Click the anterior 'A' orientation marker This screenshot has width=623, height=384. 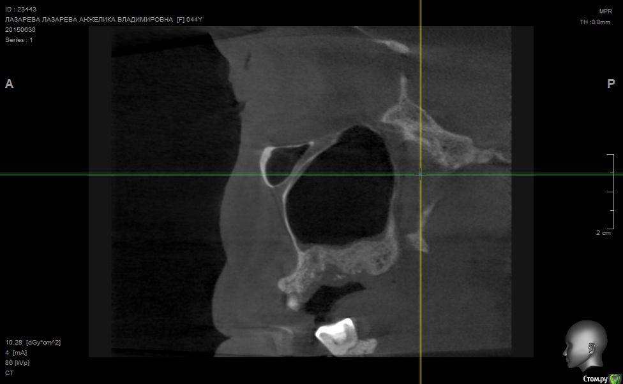(x=9, y=84)
